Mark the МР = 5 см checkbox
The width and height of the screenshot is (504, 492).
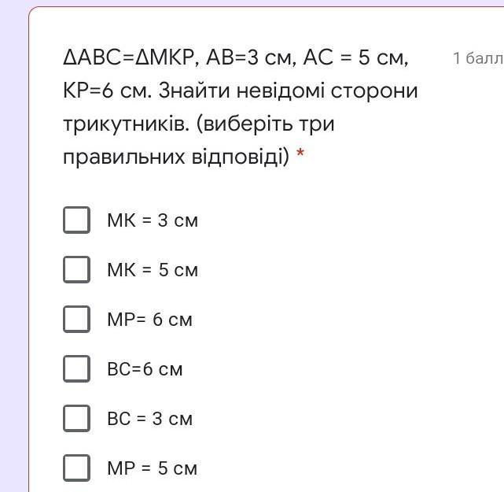(76, 468)
